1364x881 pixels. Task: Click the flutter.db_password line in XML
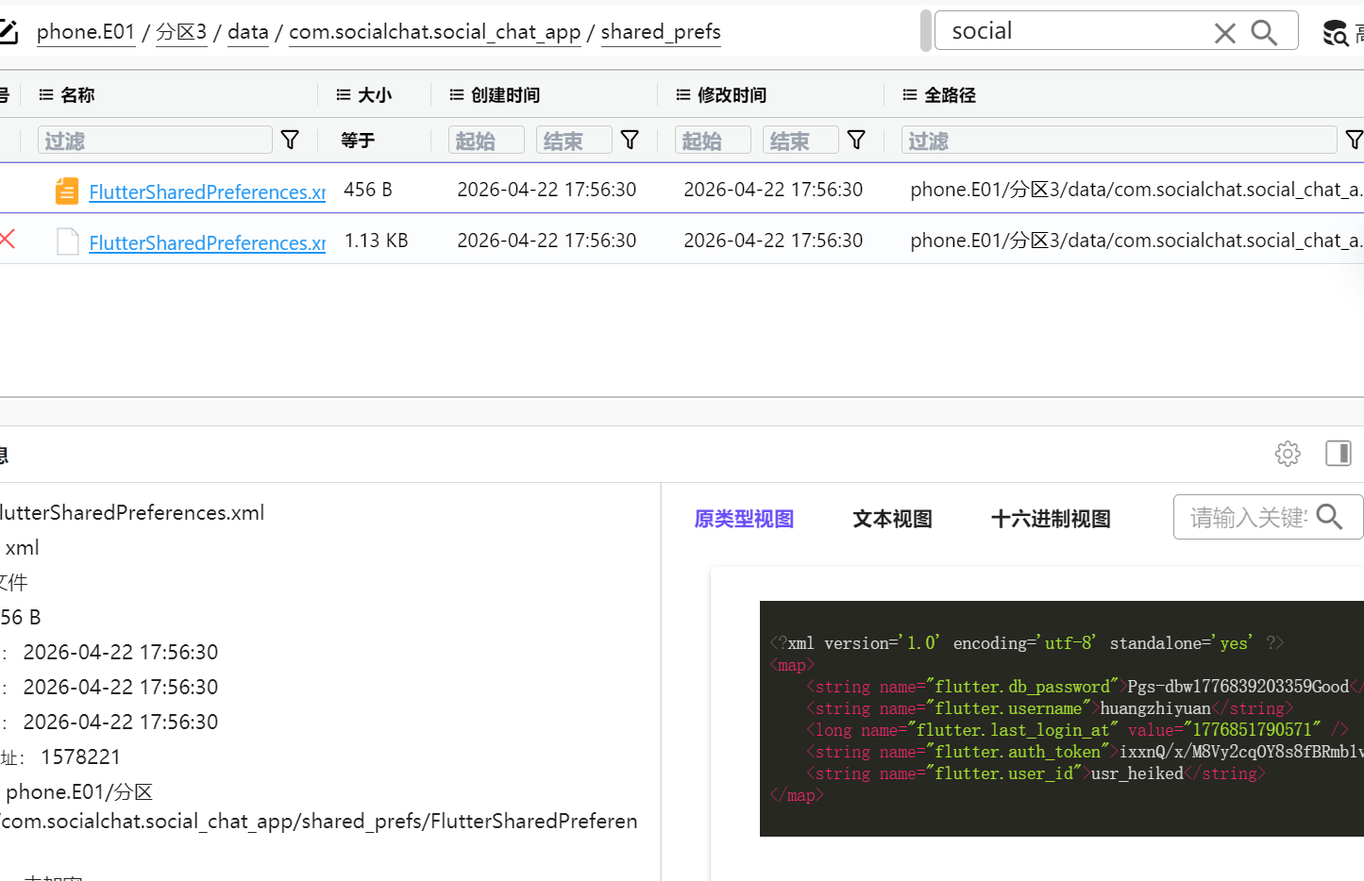1085,687
